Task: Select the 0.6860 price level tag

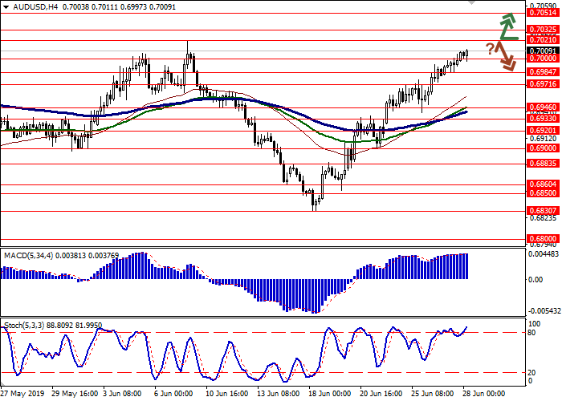Action: point(543,184)
